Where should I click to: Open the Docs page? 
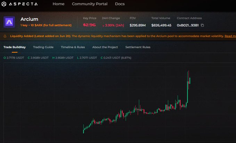[x=120, y=4]
